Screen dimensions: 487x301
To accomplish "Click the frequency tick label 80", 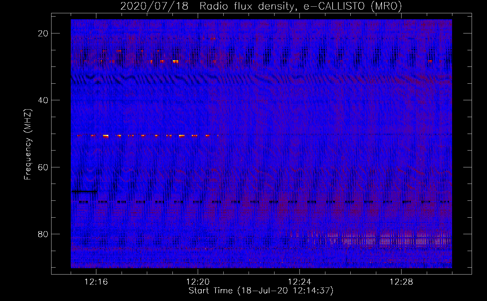I will click(x=43, y=234).
